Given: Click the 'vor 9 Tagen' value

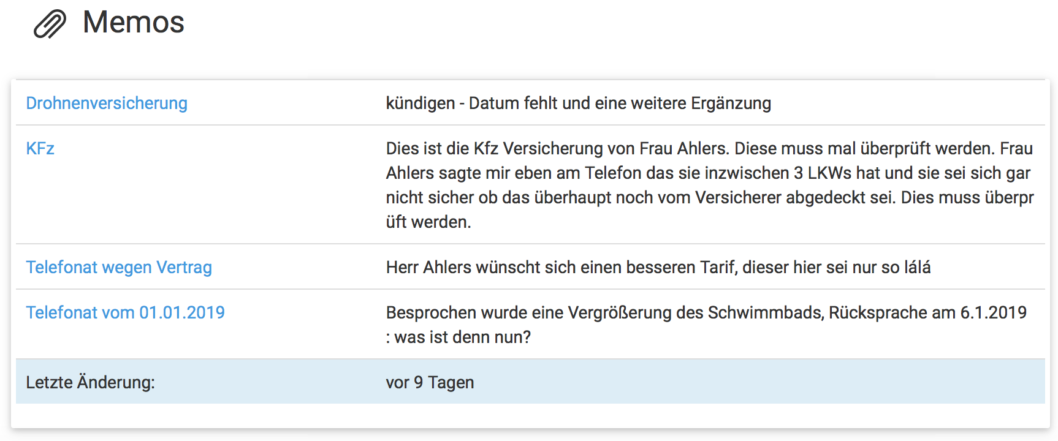Looking at the screenshot, I should pyautogui.click(x=430, y=383).
